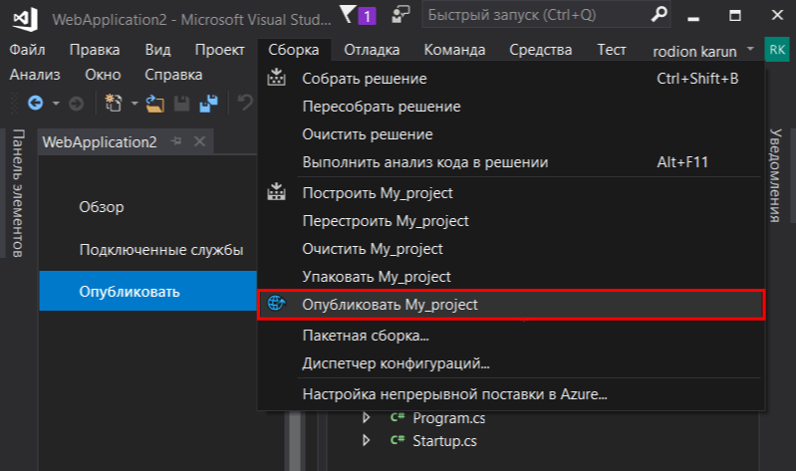This screenshot has width=796, height=471.
Task: Click the Undo toolbar icon
Action: click(x=245, y=103)
